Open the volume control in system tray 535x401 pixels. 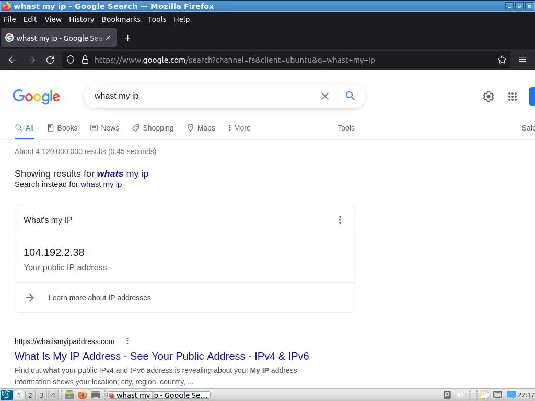point(460,395)
